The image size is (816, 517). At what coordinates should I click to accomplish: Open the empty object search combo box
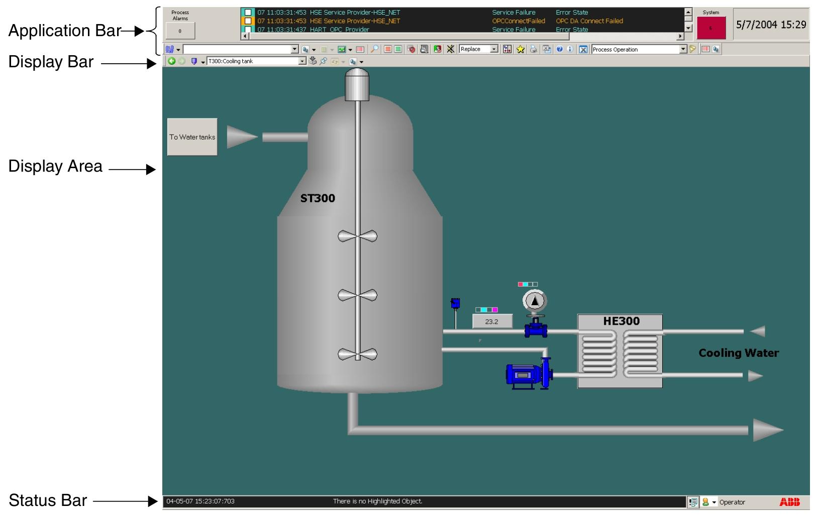click(x=241, y=49)
